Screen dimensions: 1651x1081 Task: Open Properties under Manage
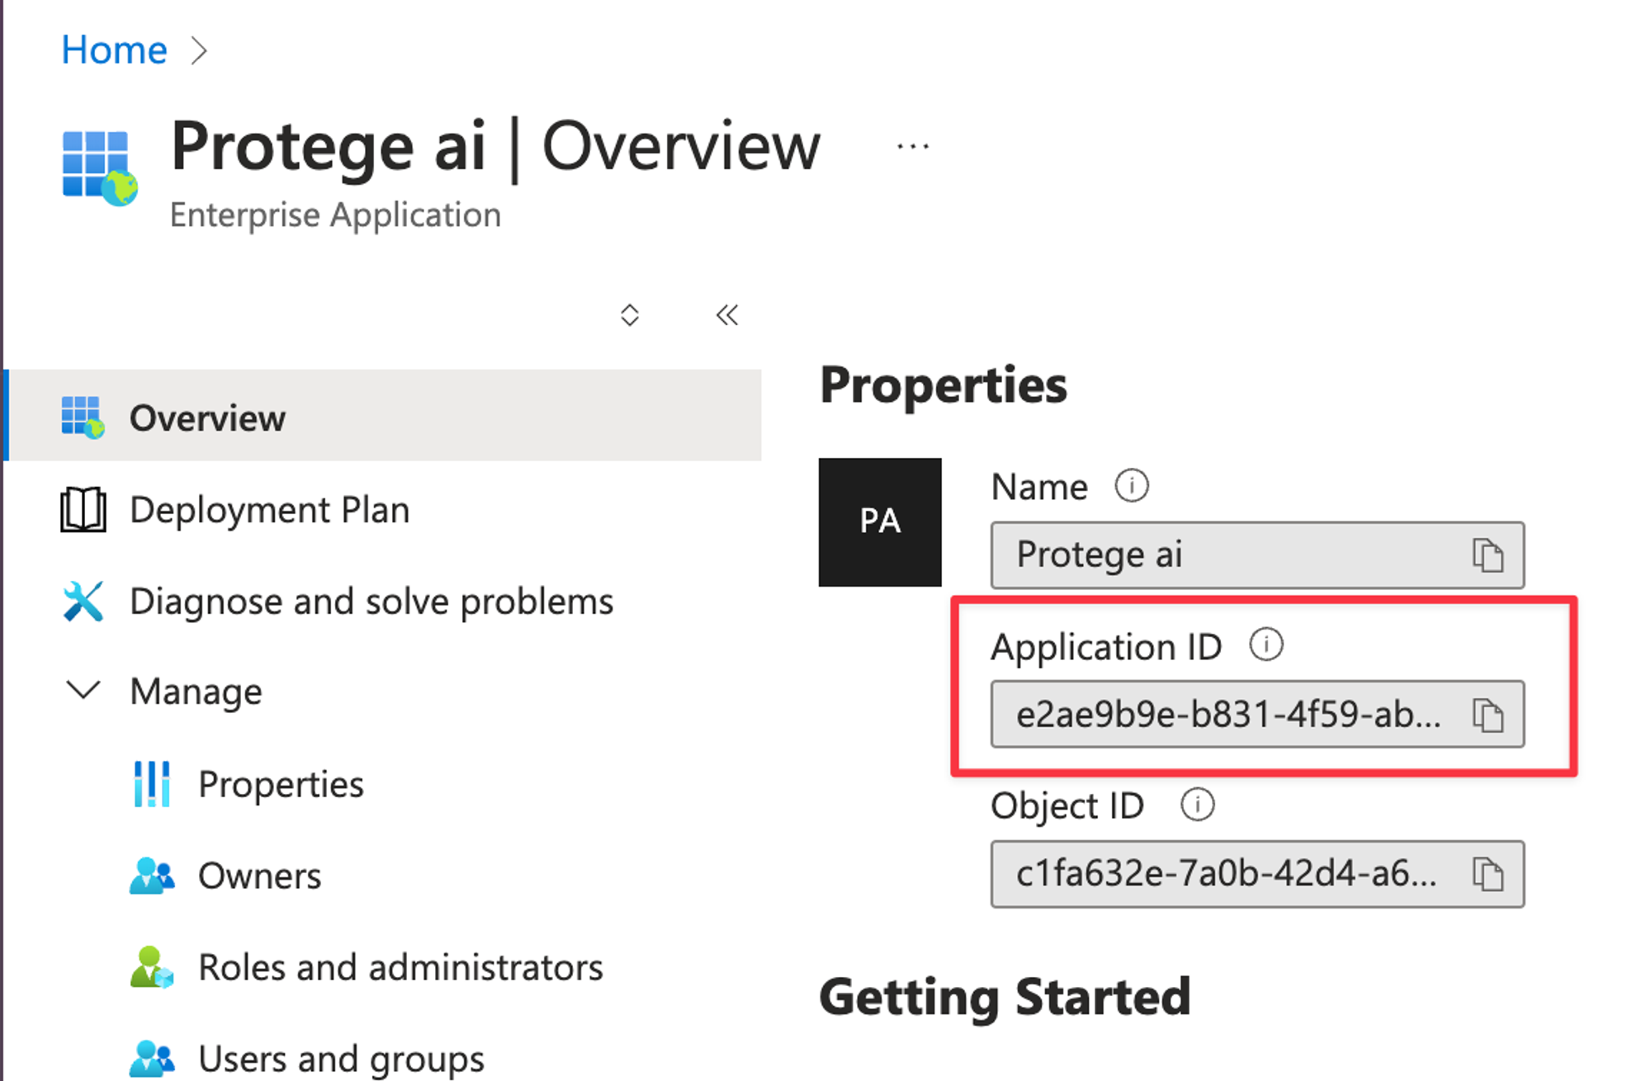click(x=280, y=784)
